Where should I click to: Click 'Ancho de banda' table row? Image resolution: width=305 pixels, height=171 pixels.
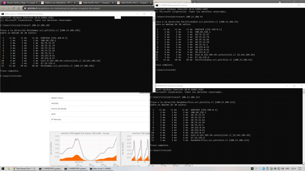[x=100, y=109]
